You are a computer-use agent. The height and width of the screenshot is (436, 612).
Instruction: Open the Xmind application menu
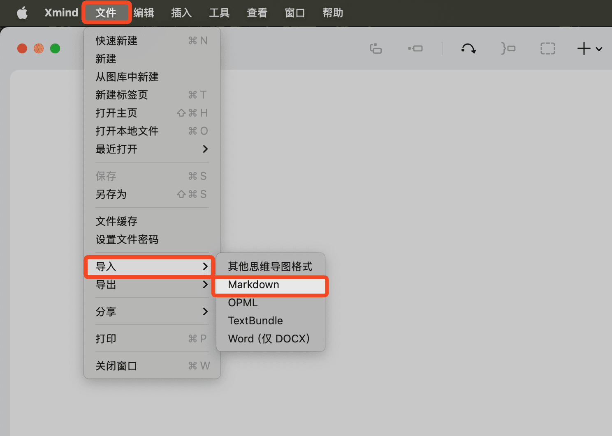pos(61,13)
